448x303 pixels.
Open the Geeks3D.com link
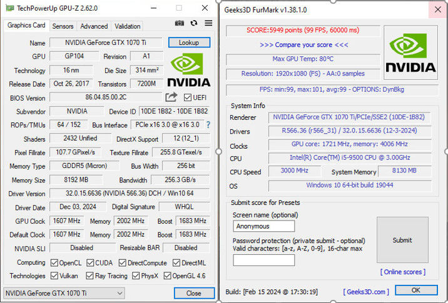click(x=366, y=292)
